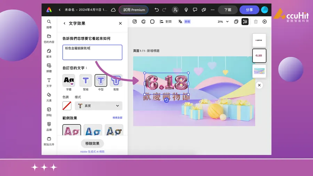
Task: Select the 中型 medium fit option
Action: click(x=101, y=82)
